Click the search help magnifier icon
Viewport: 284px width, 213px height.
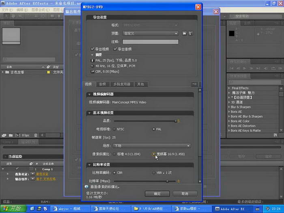(232, 16)
